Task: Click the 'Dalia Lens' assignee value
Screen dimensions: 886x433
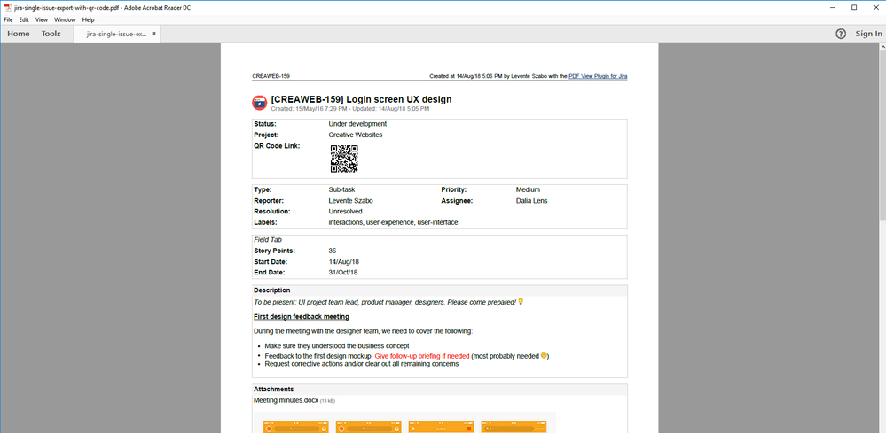Action: [x=531, y=201]
